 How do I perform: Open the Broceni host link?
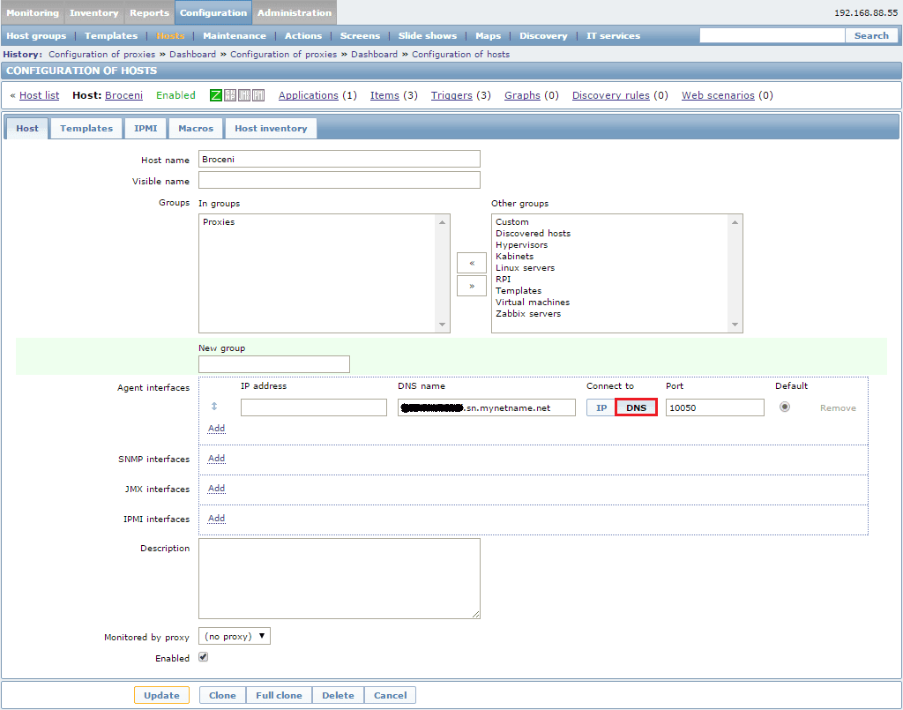tap(123, 95)
